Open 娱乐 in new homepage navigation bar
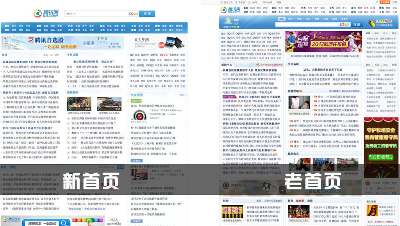400x226 pixels. pyautogui.click(x=102, y=26)
